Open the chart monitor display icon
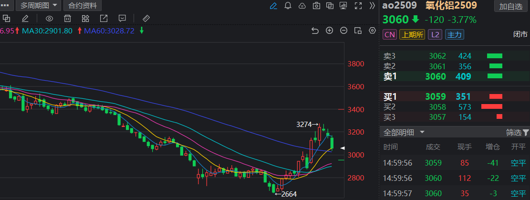The image size is (530, 200). click(x=343, y=6)
